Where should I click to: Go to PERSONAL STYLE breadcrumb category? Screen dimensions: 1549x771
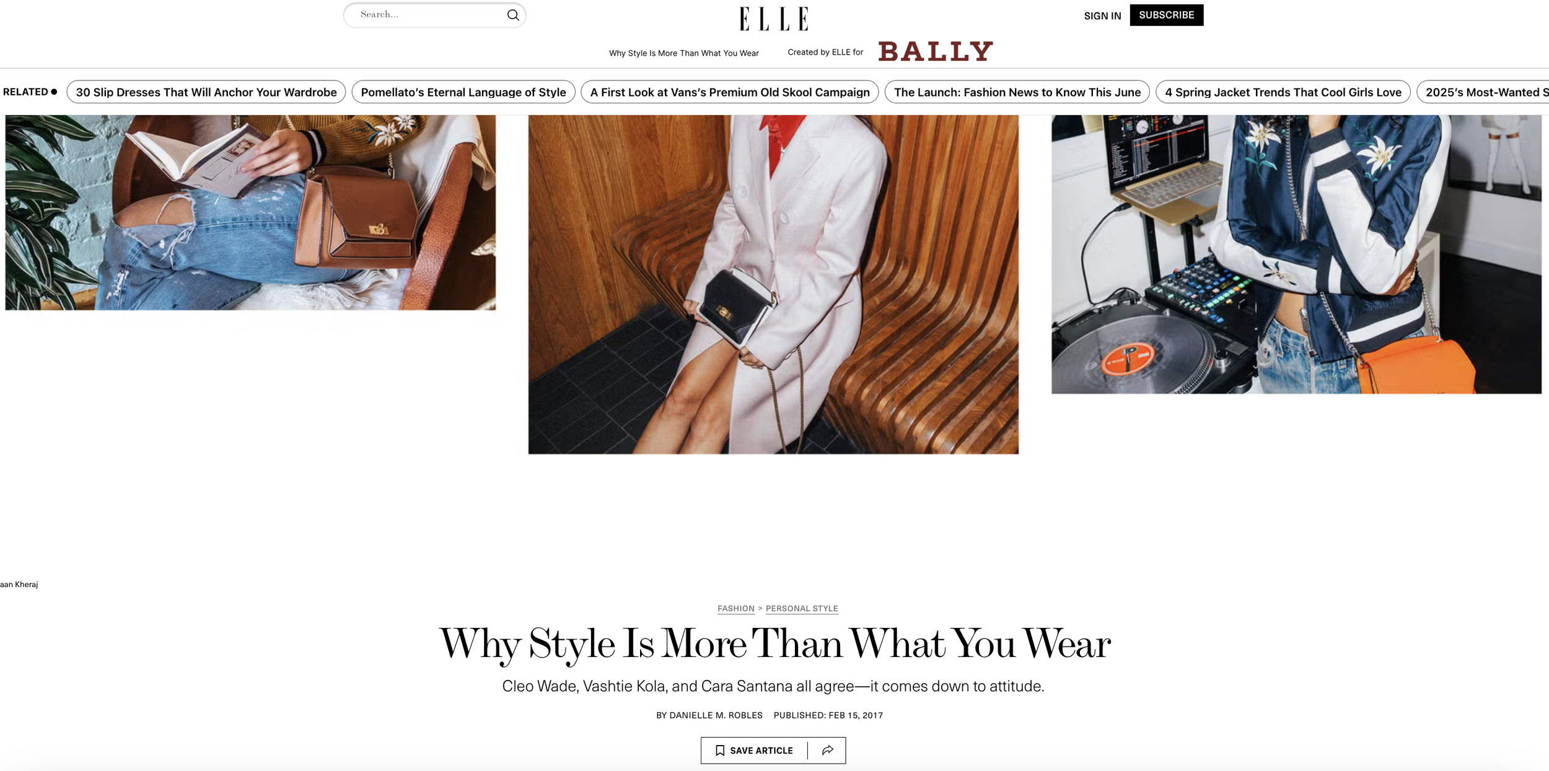coord(802,609)
